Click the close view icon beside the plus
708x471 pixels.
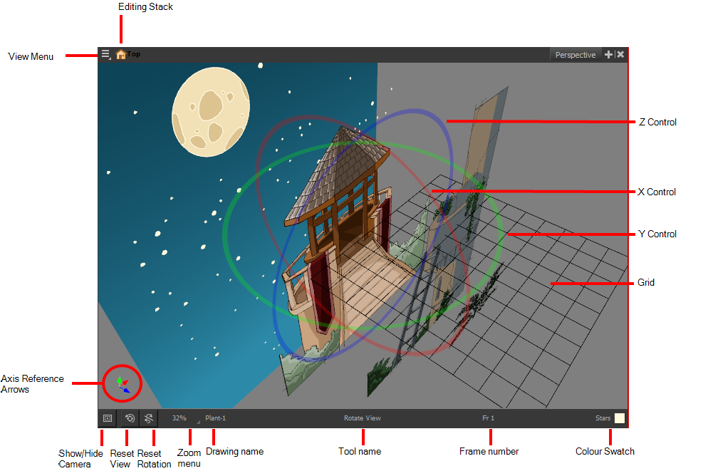[620, 54]
